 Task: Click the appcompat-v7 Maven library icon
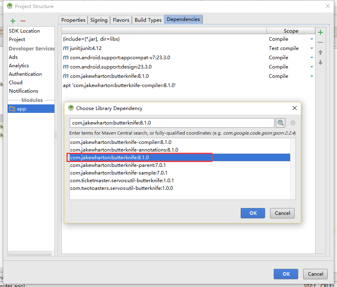click(66, 57)
